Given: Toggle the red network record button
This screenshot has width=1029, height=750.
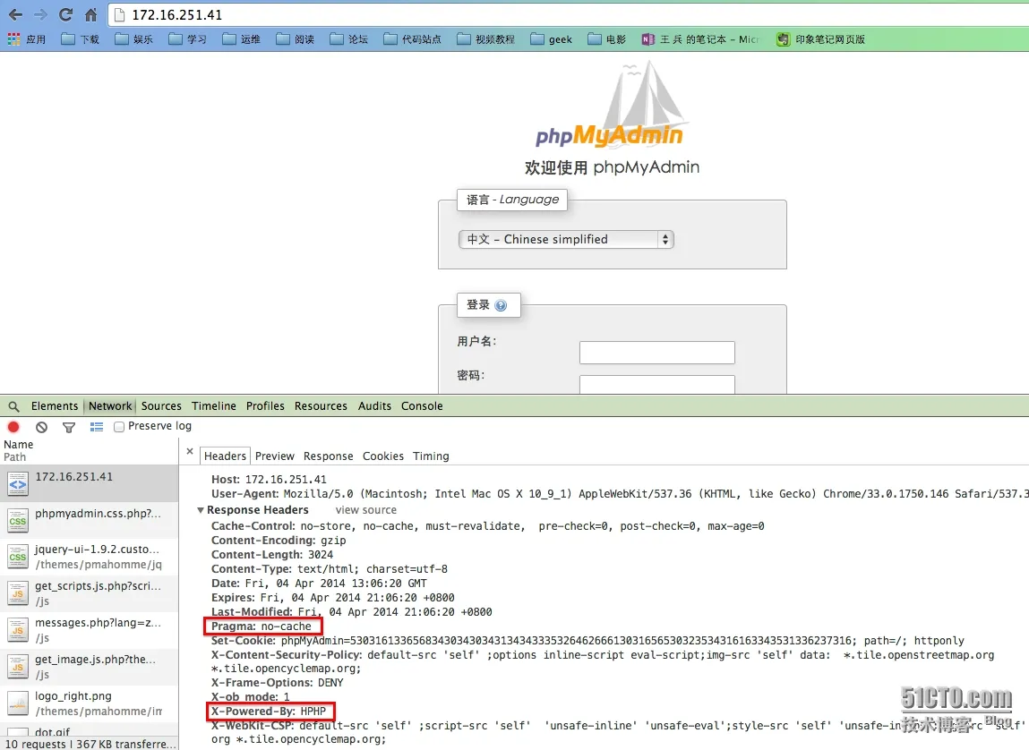Looking at the screenshot, I should (x=13, y=427).
